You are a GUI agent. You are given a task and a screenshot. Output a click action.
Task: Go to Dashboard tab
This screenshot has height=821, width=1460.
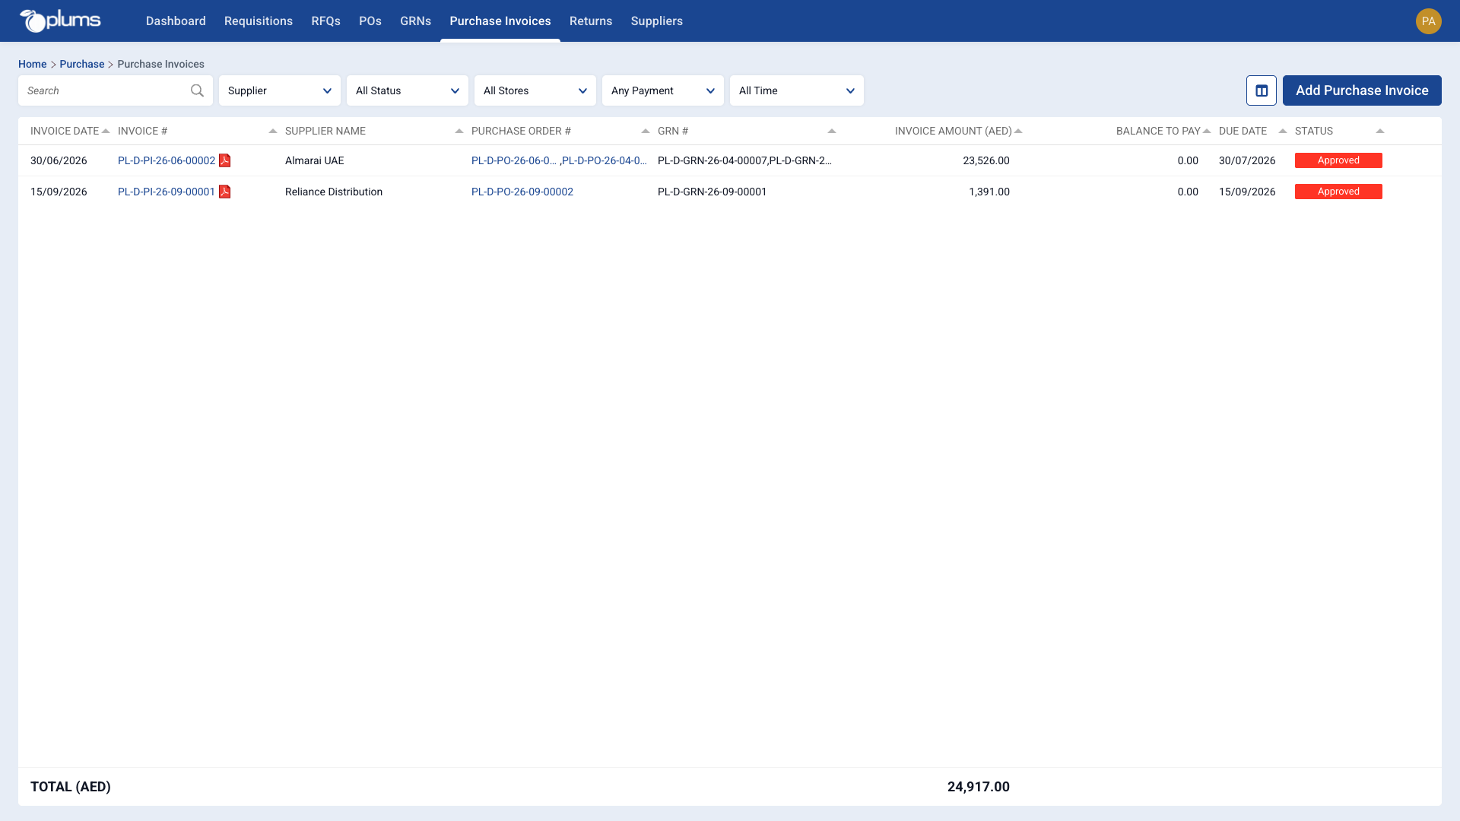click(x=176, y=21)
